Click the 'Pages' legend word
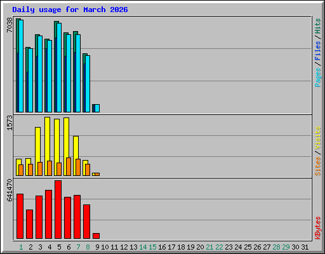 [317, 77]
